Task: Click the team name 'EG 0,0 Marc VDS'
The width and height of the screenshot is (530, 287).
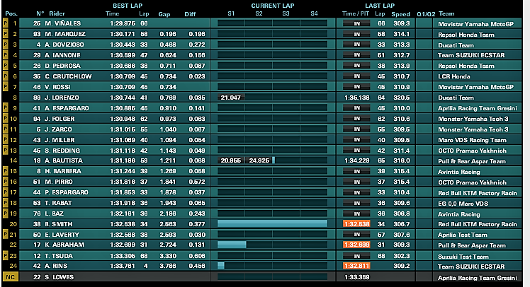Action: 463,204
